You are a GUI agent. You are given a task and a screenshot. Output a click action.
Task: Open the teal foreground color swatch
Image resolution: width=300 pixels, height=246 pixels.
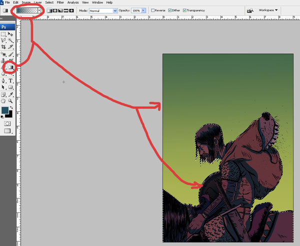pyautogui.click(x=5, y=110)
